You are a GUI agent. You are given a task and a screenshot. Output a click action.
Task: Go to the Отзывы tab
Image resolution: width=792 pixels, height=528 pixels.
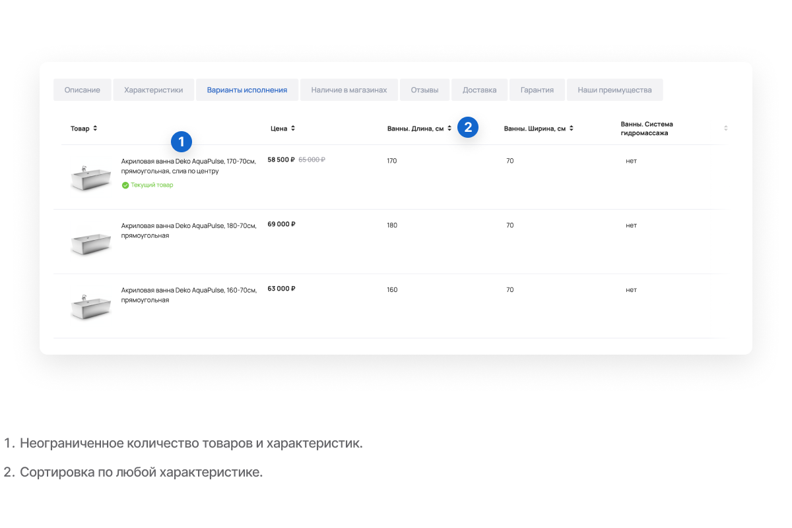[x=424, y=90]
